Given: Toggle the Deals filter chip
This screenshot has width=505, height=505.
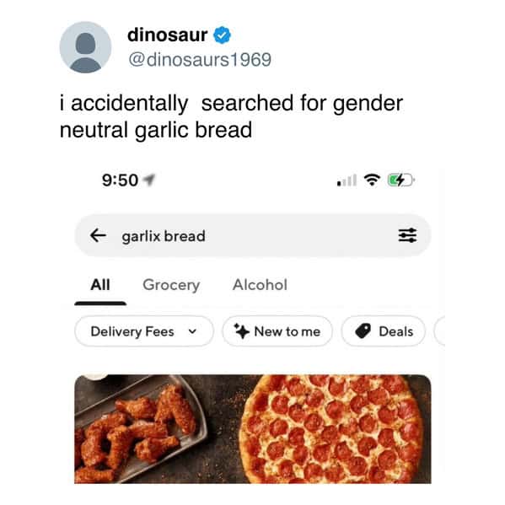Looking at the screenshot, I should (x=384, y=331).
